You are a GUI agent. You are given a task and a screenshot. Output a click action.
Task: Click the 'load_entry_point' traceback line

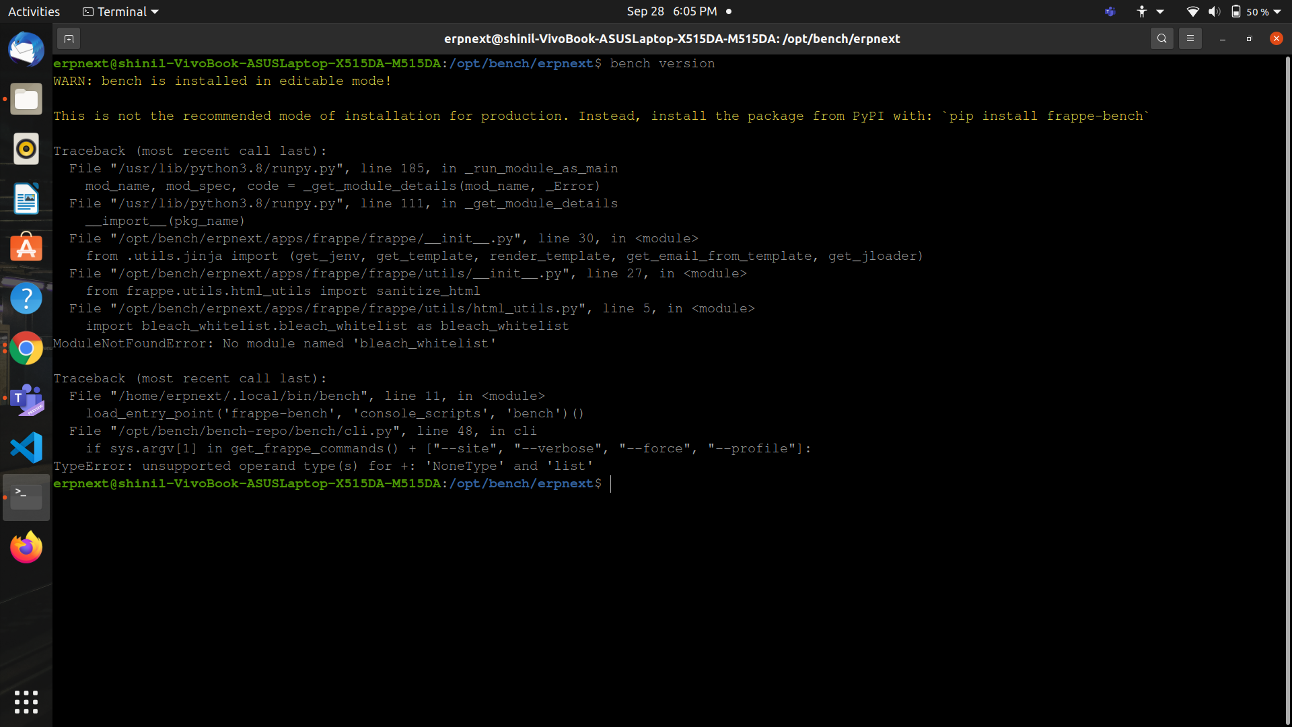tap(334, 413)
